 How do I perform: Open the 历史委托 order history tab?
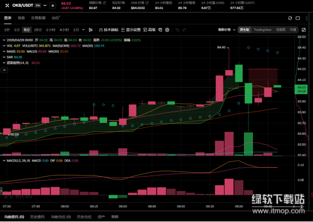click(37, 217)
